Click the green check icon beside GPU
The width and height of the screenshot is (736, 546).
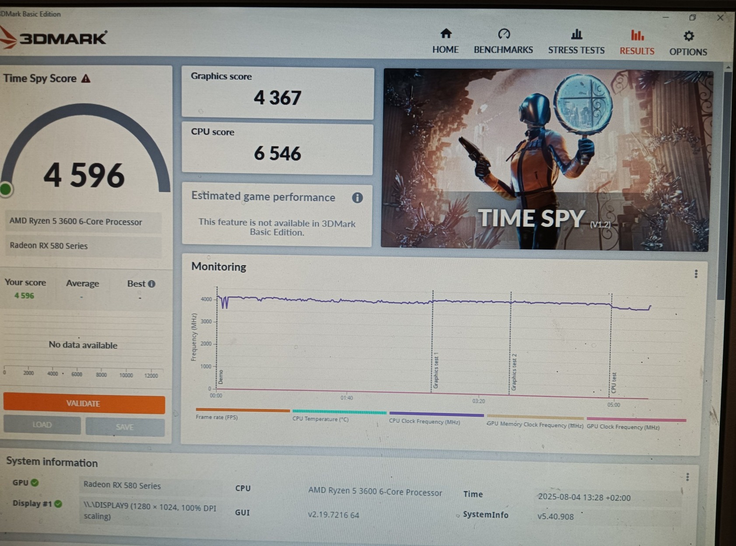tap(35, 483)
